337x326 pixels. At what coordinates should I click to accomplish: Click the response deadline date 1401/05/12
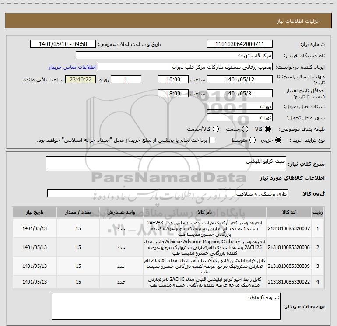[x=240, y=79]
